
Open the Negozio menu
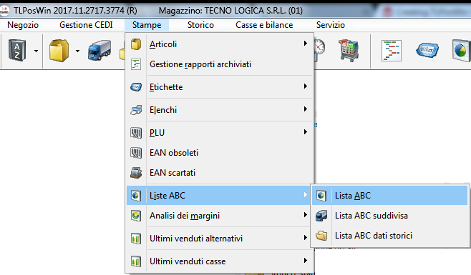pyautogui.click(x=23, y=25)
